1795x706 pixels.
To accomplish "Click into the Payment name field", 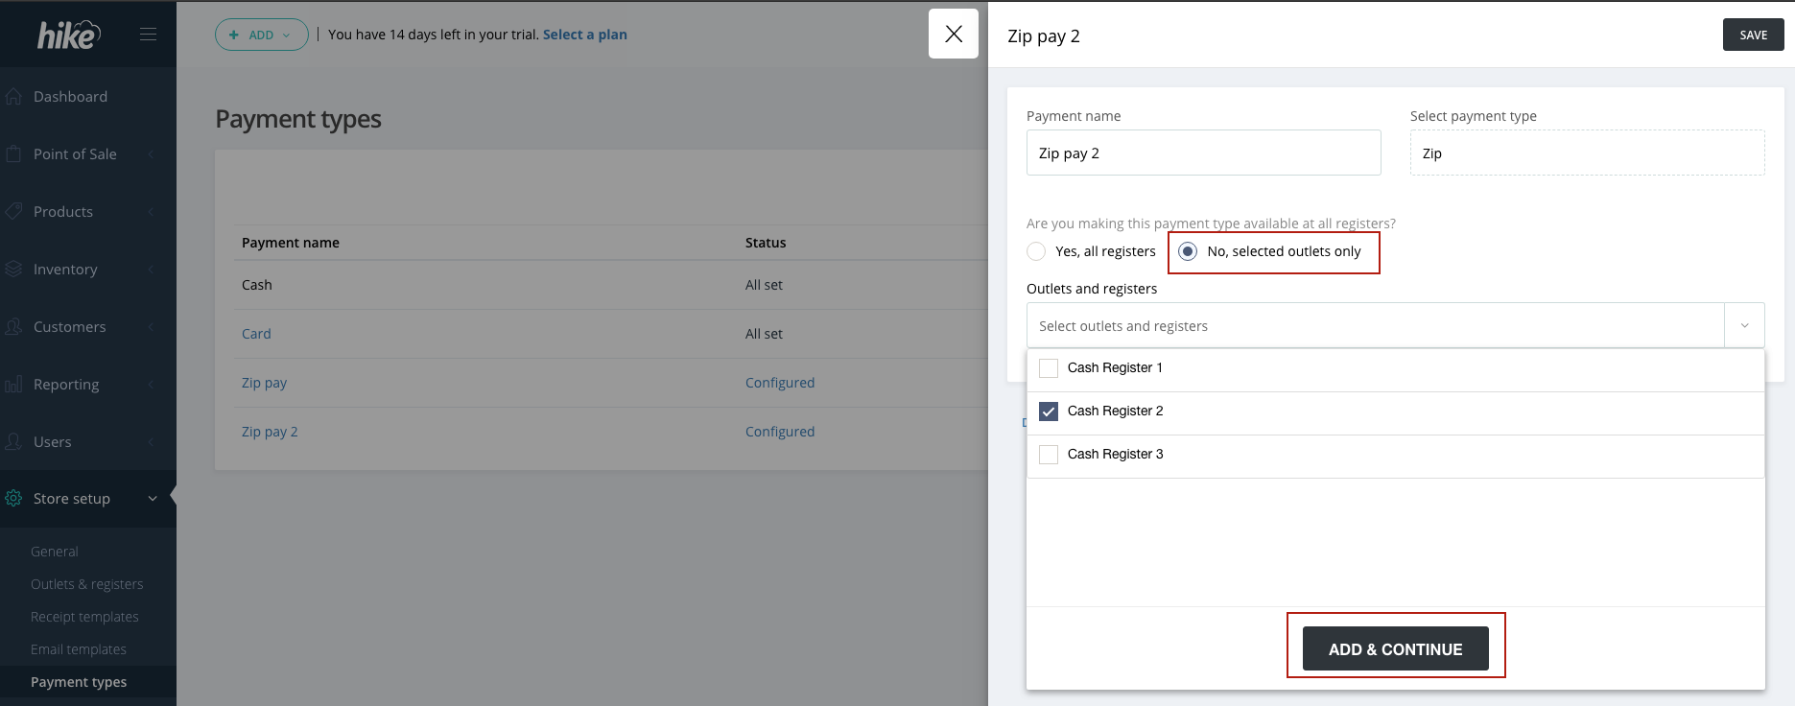I will pos(1203,153).
